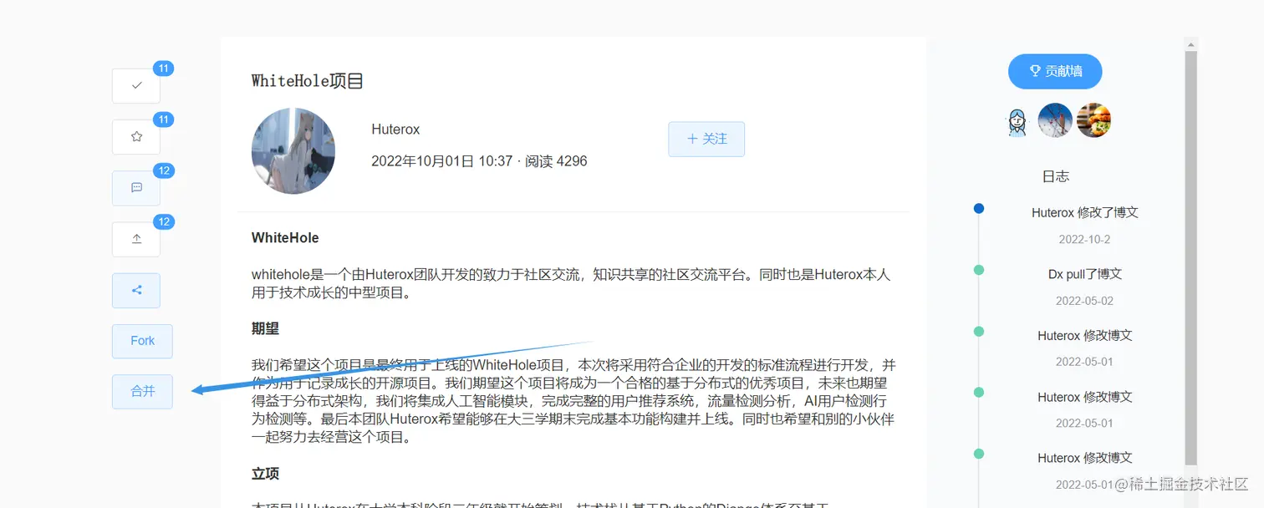Screen dimensions: 1264x508
Task: Click the '12' badge on the comment icon
Action: click(x=164, y=170)
